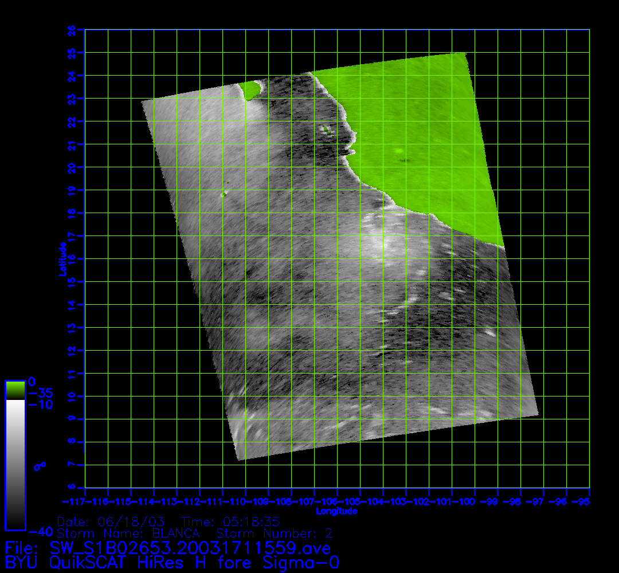Click the grayscale sigma-0 color bar
Screen dimensions: 619x573
point(15,464)
